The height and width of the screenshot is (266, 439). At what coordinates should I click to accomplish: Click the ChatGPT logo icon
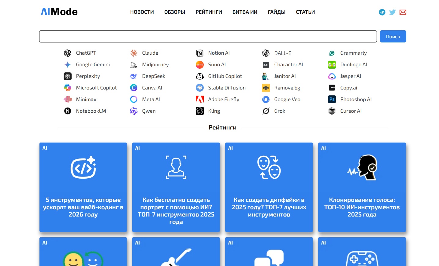68,53
